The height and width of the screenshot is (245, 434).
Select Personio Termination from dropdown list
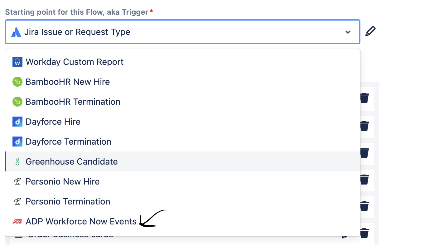click(183, 201)
